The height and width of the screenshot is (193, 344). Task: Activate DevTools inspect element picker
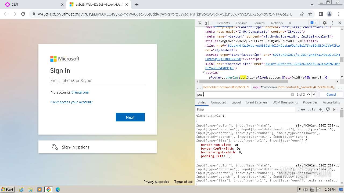coord(199,23)
